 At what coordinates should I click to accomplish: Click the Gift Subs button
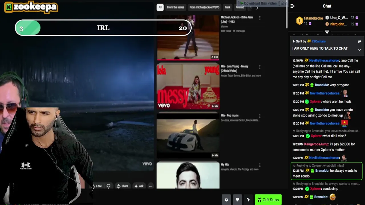tap(268, 200)
